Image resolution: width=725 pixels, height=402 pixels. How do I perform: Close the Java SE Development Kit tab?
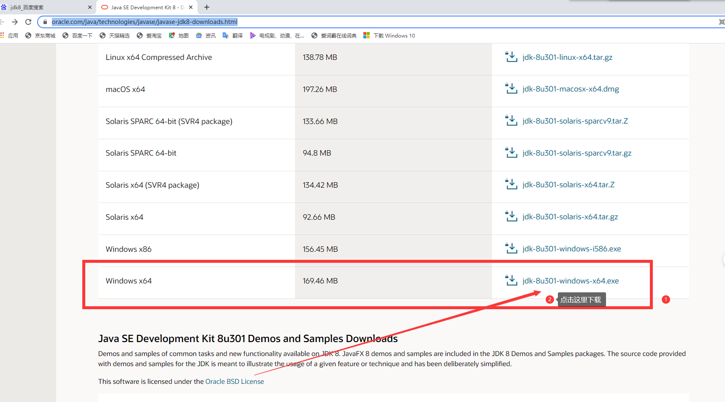(191, 7)
